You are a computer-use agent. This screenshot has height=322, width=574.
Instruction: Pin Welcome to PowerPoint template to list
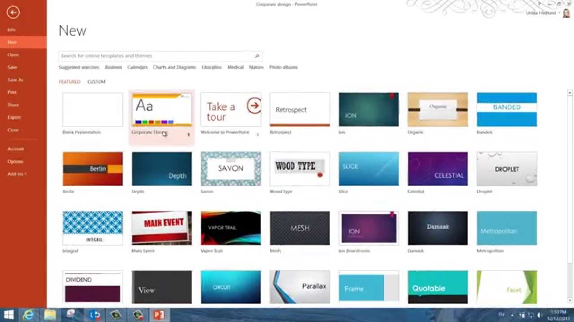(x=258, y=135)
